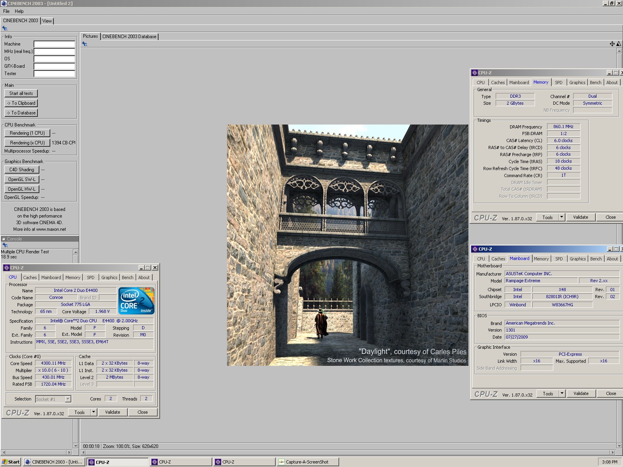This screenshot has height=467, width=623.
Task: Click the To Clipboard button
Action: (21, 103)
